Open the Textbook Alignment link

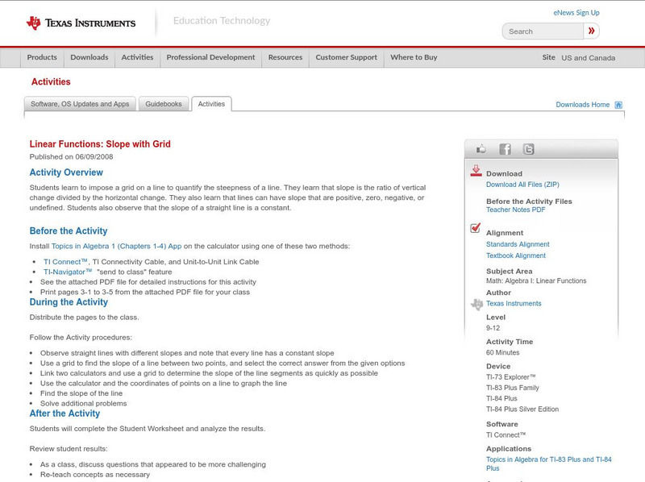(x=516, y=256)
